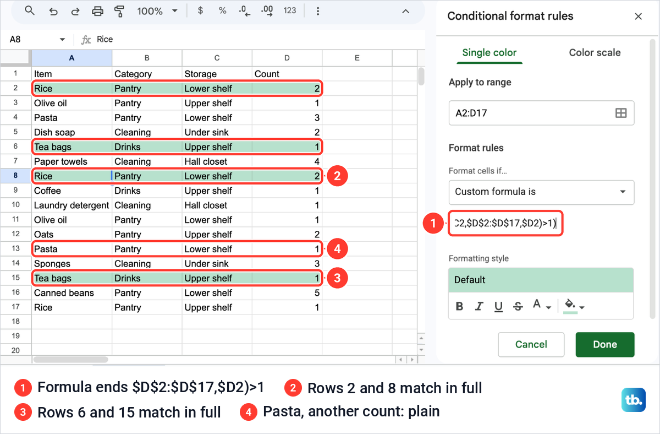660x434 pixels.
Task: Click the Apply to range field A2:D17
Action: pos(541,113)
